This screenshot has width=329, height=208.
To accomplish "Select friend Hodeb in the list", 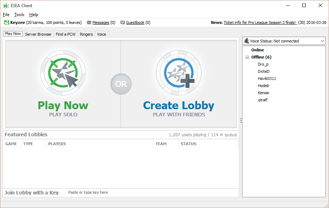I will pyautogui.click(x=263, y=86).
